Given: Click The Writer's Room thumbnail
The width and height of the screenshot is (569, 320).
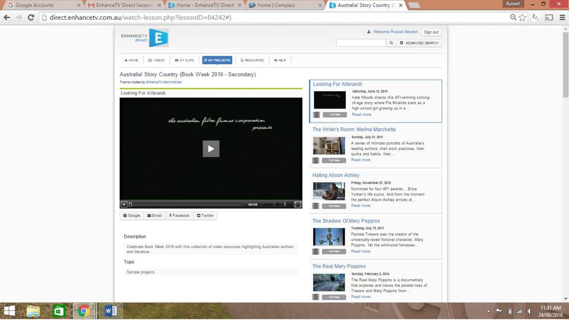Looking at the screenshot, I should click(329, 145).
